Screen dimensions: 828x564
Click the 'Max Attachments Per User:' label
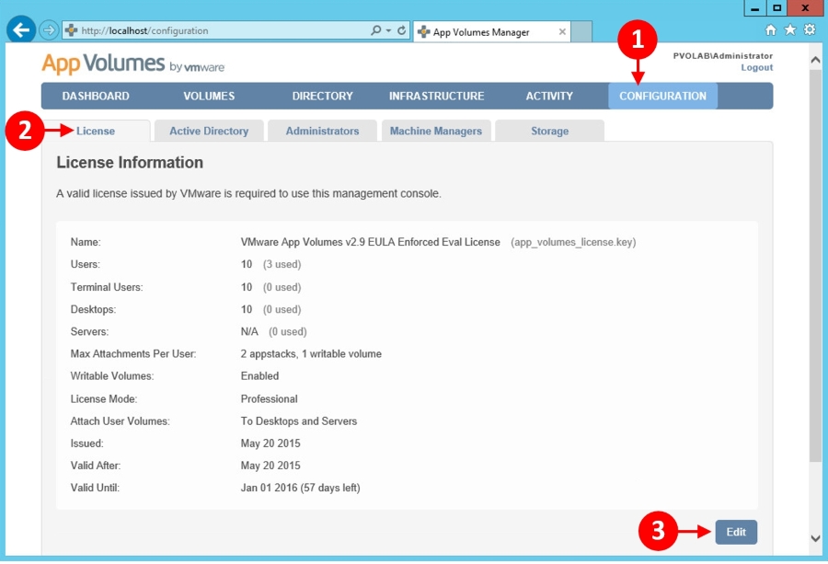(x=133, y=354)
